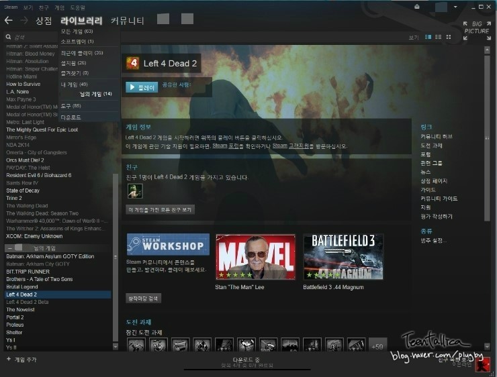Select 설치됨 (26) filter

pyautogui.click(x=73, y=63)
